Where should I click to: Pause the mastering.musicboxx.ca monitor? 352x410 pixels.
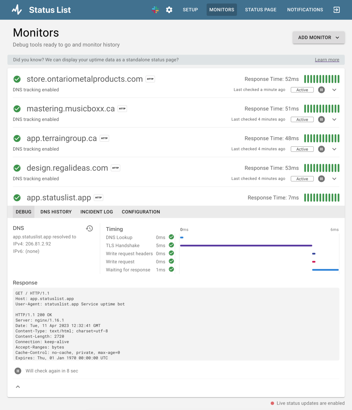click(x=322, y=119)
